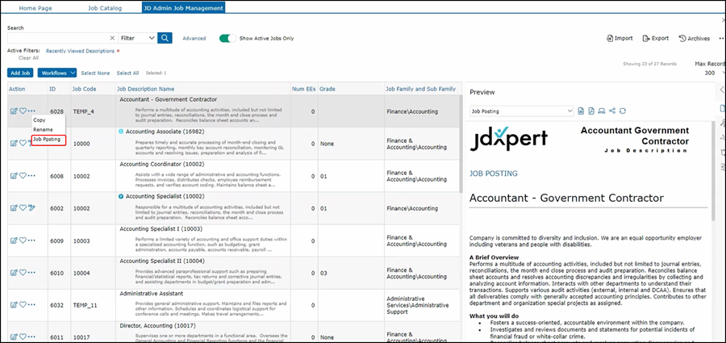The width and height of the screenshot is (726, 343).
Task: Click the magnifier search button
Action: [x=165, y=38]
